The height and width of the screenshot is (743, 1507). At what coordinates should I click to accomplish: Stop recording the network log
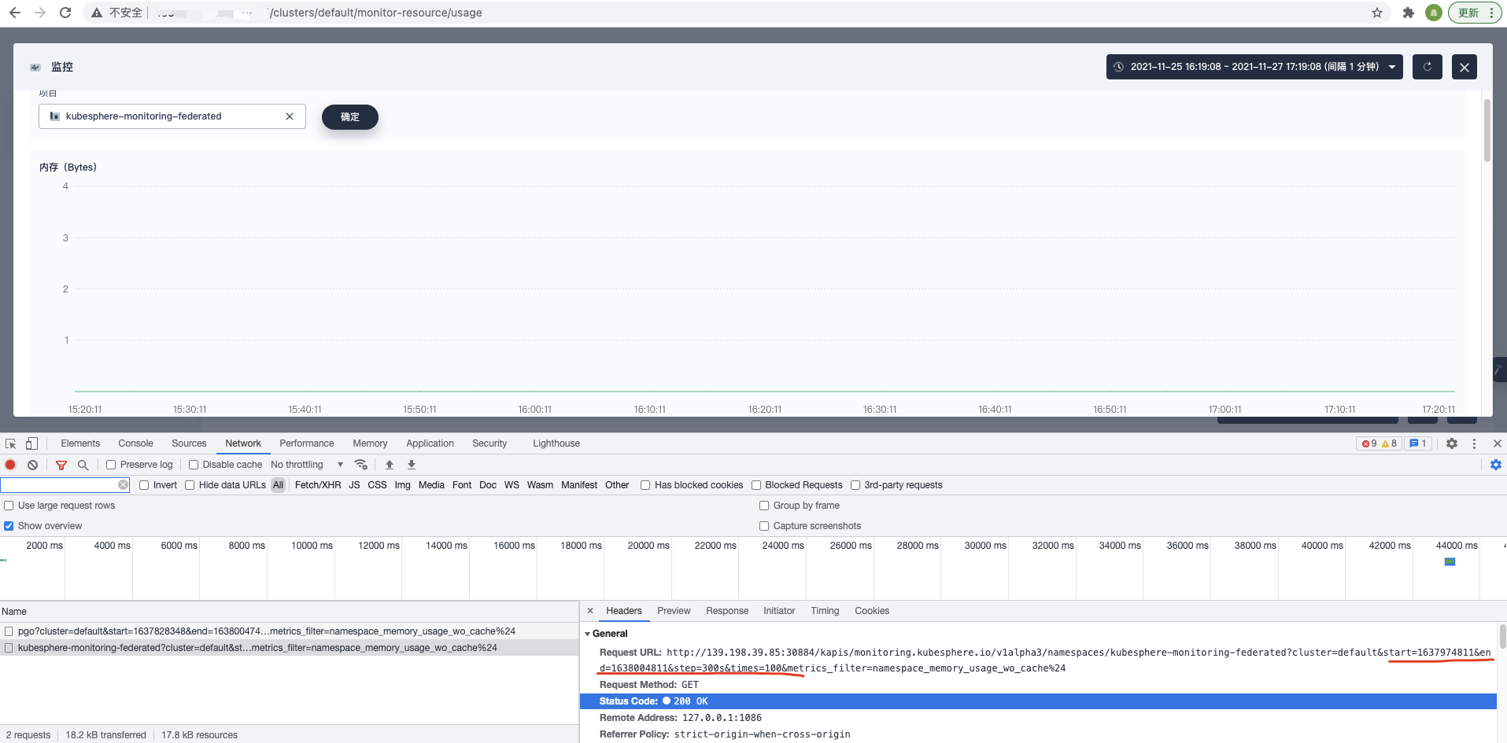[x=9, y=465]
